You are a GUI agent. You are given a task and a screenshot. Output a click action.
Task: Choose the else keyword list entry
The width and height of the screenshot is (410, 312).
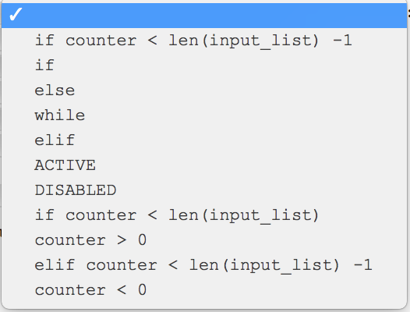coord(204,90)
